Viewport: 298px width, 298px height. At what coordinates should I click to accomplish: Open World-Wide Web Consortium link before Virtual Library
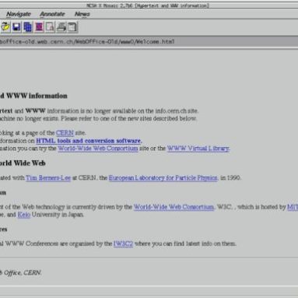(x=98, y=149)
